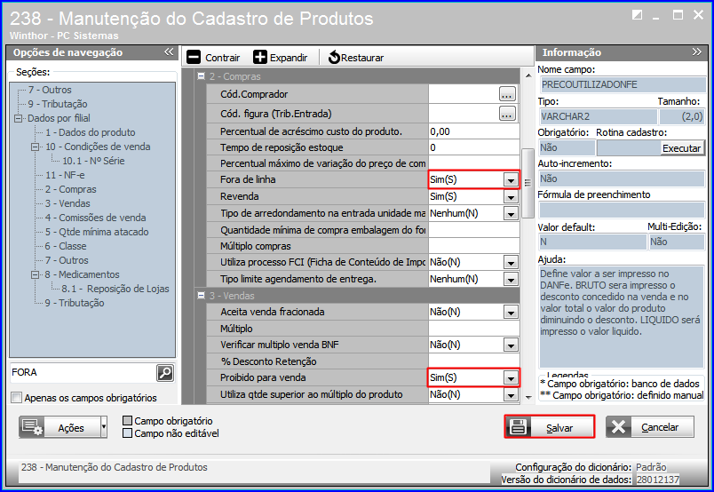Click the % Desconto Retenção value field
714x492 pixels.
tap(473, 361)
